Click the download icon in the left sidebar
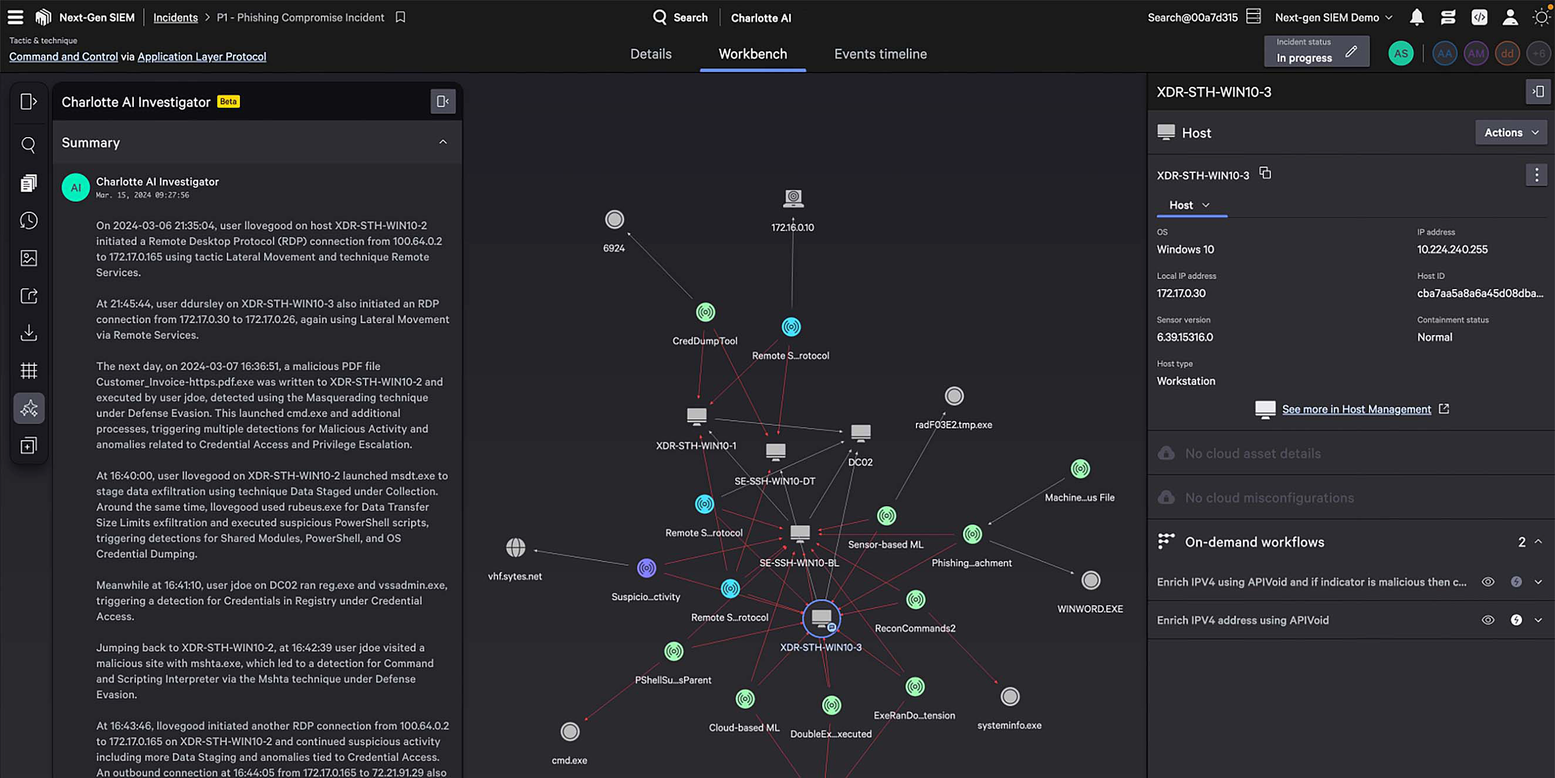The image size is (1555, 778). tap(28, 333)
